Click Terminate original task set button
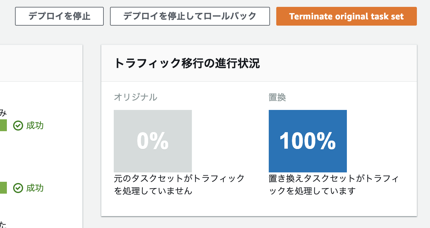This screenshot has height=228, width=430. (x=346, y=16)
